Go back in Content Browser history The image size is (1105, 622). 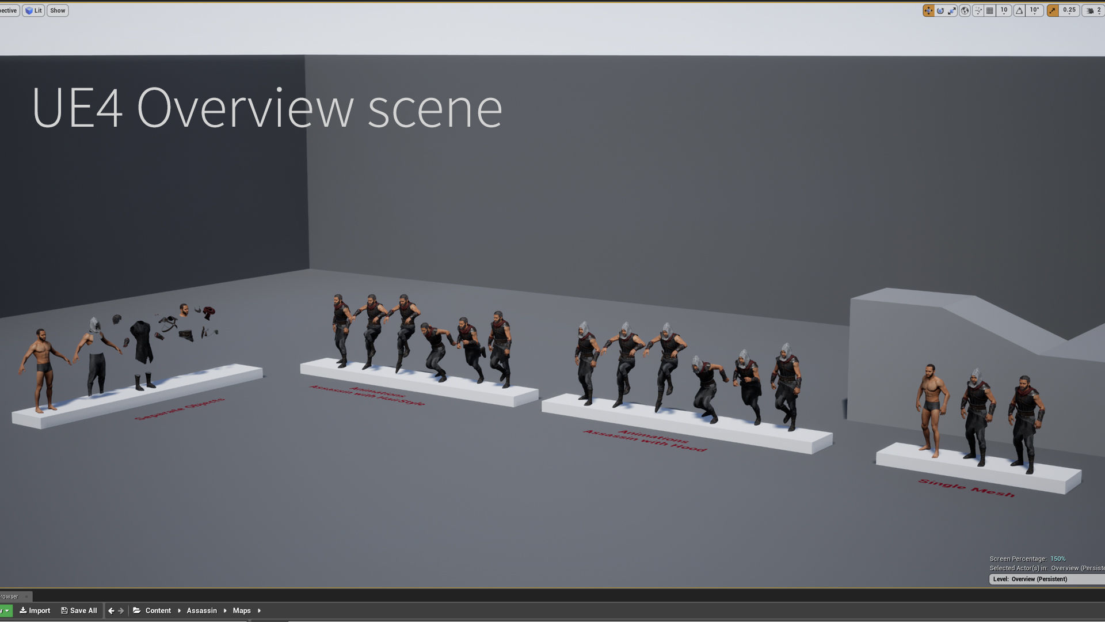click(x=111, y=610)
